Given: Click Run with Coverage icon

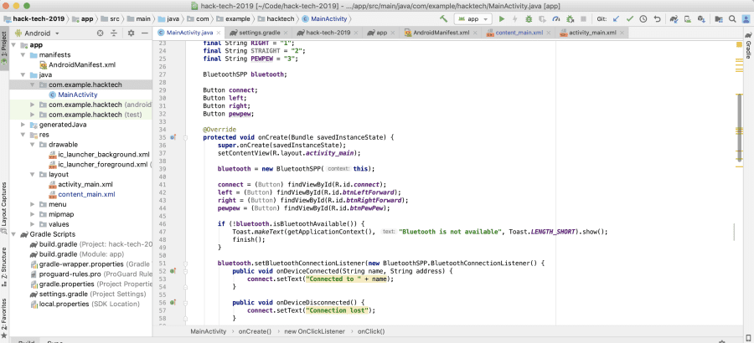Looking at the screenshot, I should point(542,19).
